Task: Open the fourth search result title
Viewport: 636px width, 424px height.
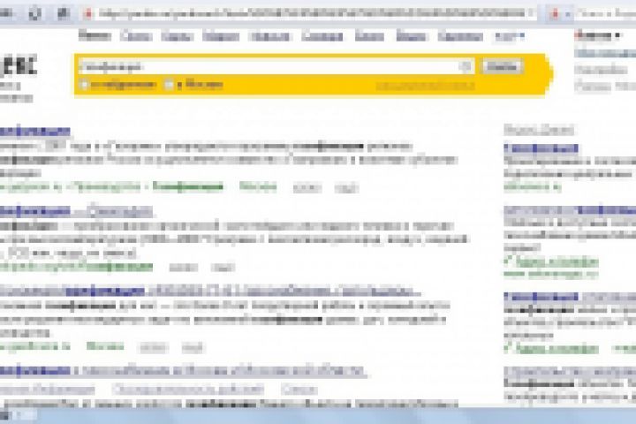Action: pos(183,371)
